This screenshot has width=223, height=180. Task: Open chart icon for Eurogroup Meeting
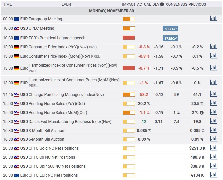click(x=213, y=18)
